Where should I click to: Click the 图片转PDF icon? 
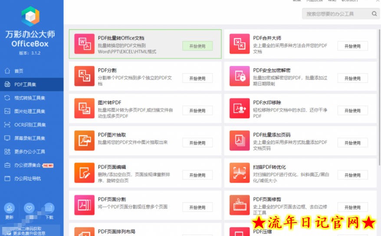click(x=84, y=108)
